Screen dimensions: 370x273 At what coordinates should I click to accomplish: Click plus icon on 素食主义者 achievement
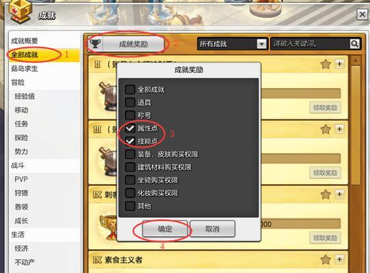(x=339, y=259)
